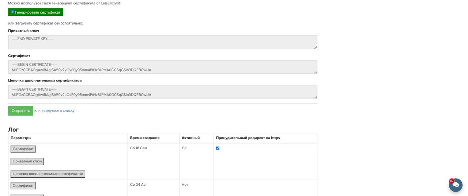This screenshot has height=196, width=468.
Task: Click the Сертификат field label above text area
Action: (x=19, y=56)
